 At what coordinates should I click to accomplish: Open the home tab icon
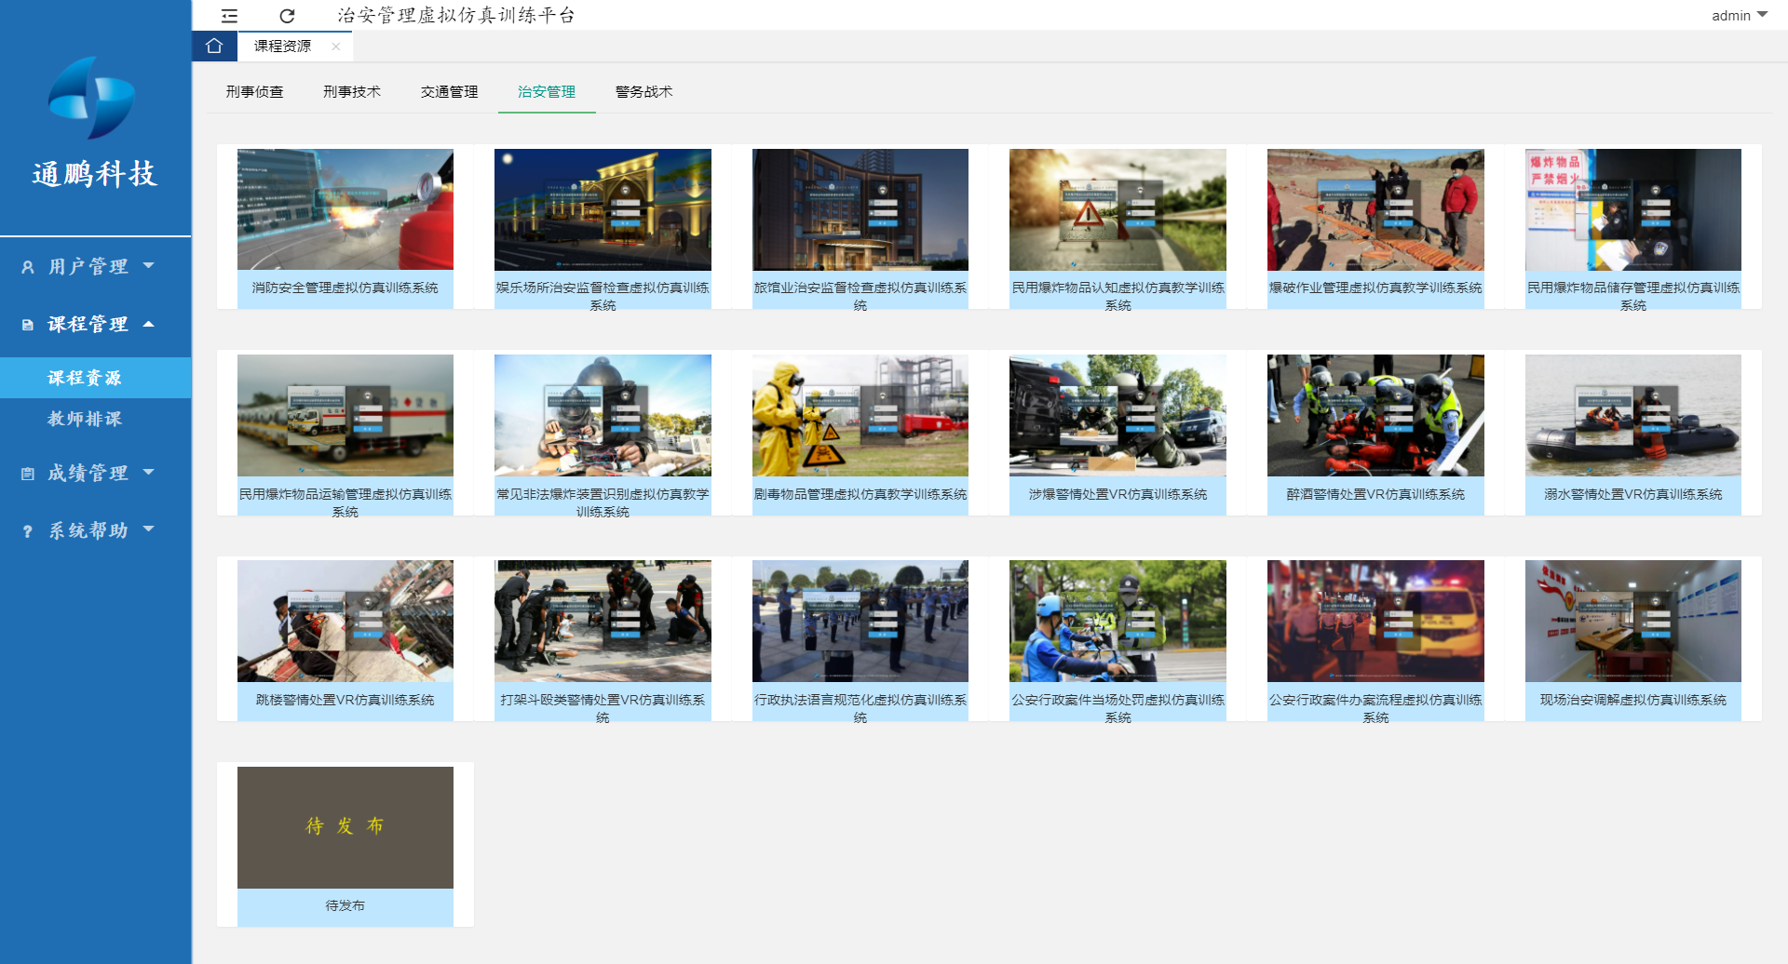pos(214,46)
